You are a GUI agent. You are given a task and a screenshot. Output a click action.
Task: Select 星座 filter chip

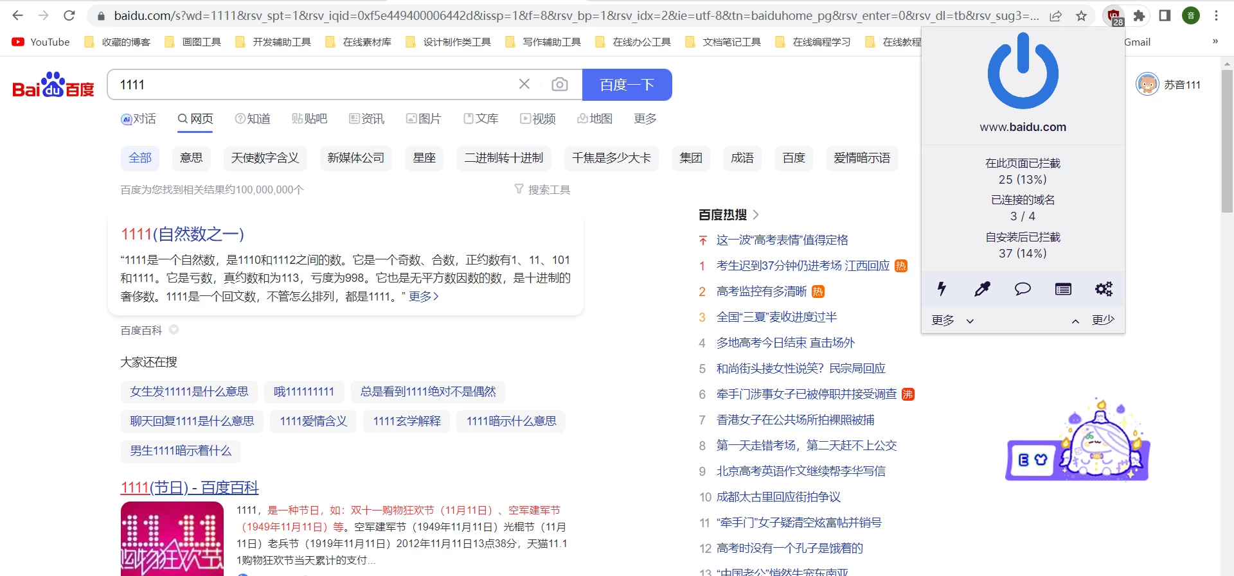(424, 158)
